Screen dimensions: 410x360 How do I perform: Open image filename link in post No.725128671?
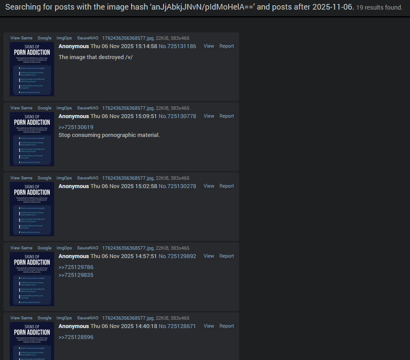128,318
